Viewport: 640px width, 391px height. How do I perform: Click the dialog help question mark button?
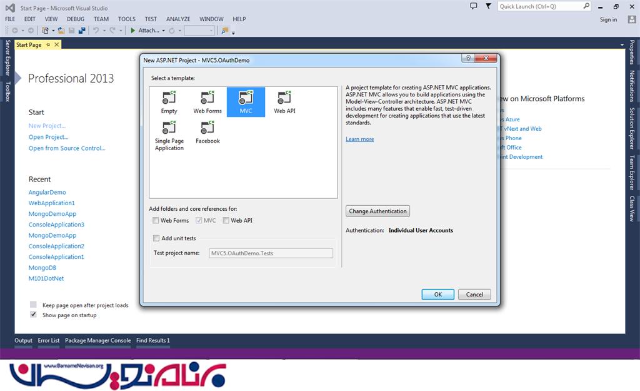click(x=468, y=58)
